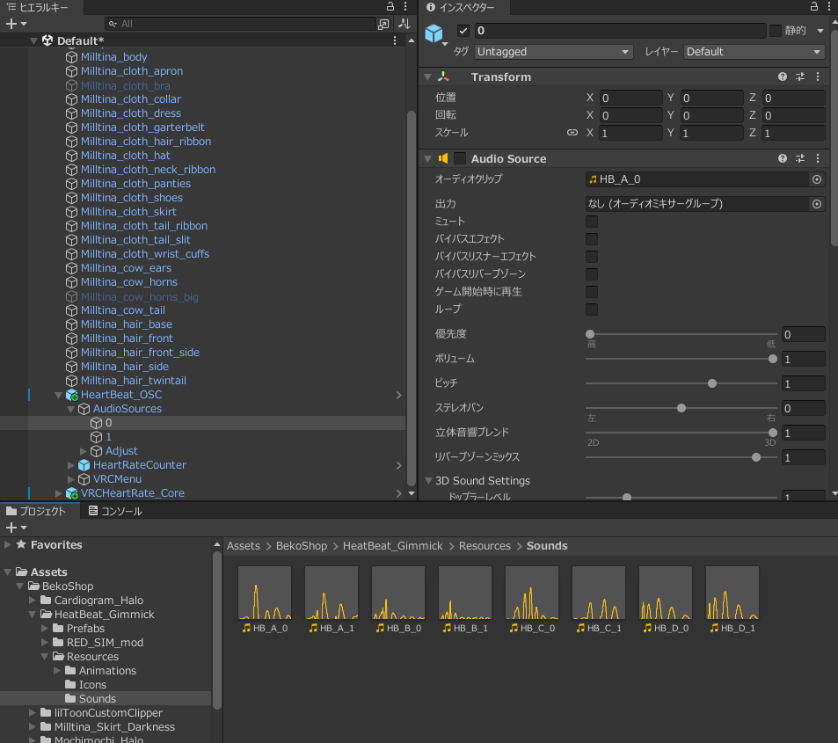Open Audio Source presets icon

[x=800, y=159]
